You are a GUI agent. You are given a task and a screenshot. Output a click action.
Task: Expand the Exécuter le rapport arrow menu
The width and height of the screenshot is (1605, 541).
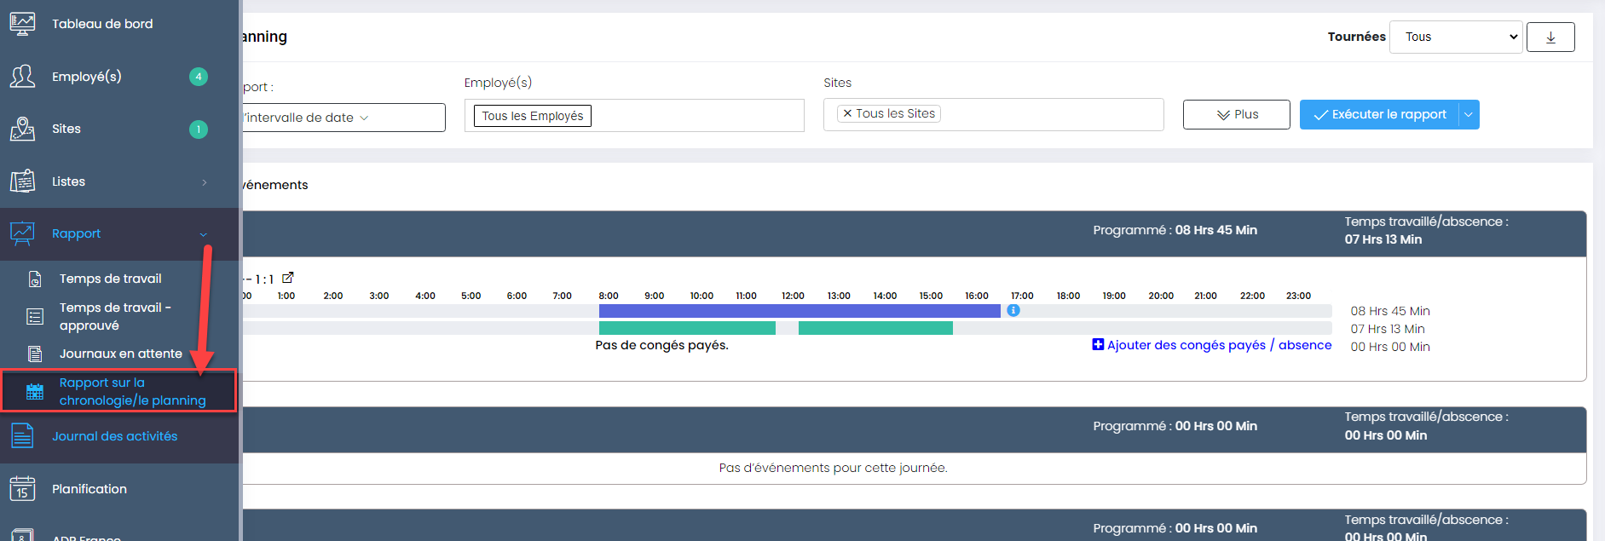tap(1469, 115)
